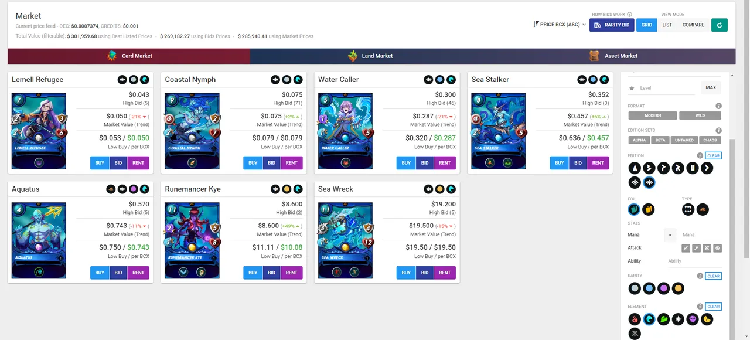Open Format info icon
This screenshot has height=340, width=750.
718,106
